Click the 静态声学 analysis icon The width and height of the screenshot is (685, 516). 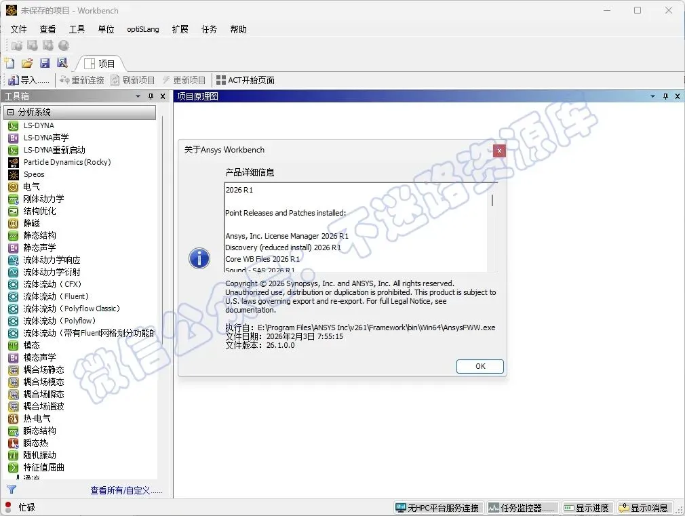[14, 248]
